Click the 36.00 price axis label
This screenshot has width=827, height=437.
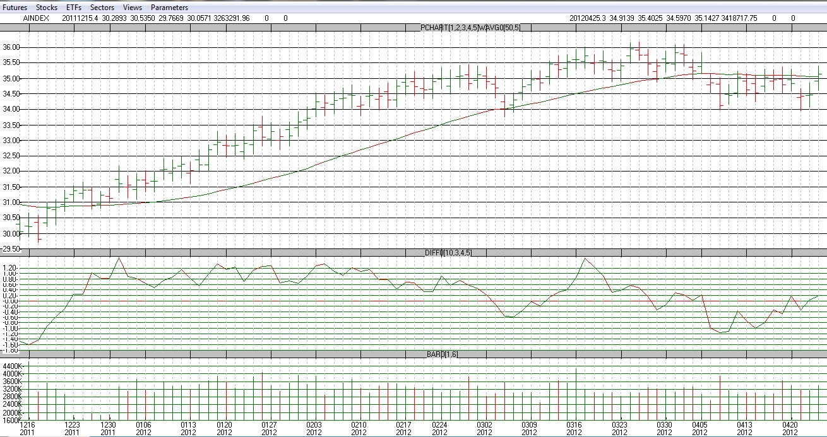click(x=11, y=47)
